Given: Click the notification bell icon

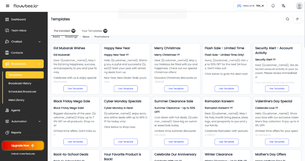Looking at the screenshot, I should [x=273, y=6].
